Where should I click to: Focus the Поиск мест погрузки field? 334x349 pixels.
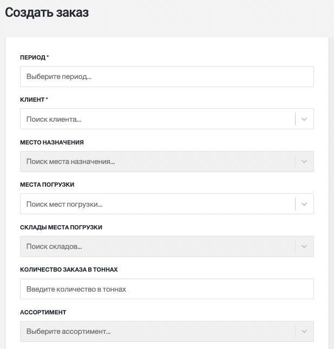[x=158, y=204]
